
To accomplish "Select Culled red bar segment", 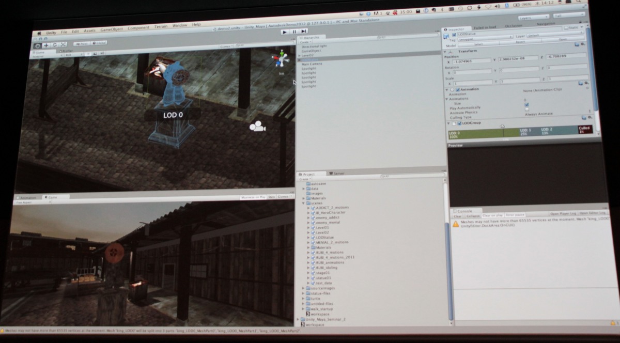I will click(x=586, y=130).
